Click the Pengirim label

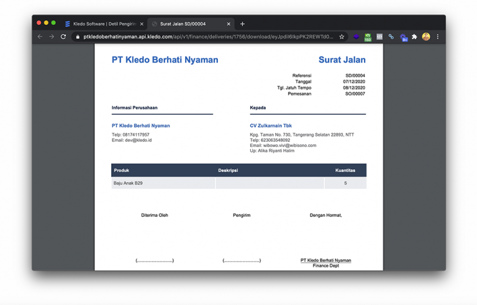(242, 215)
